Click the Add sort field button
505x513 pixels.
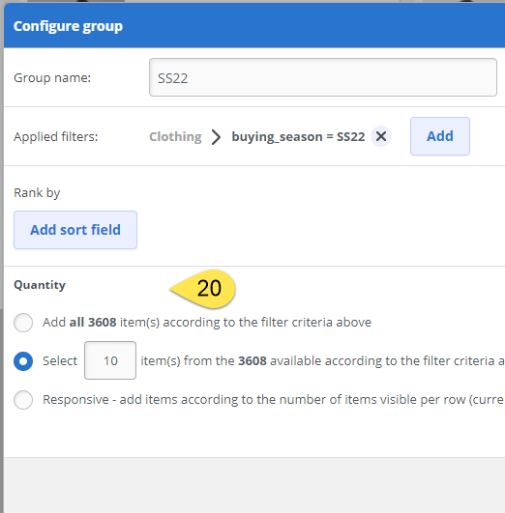point(75,230)
